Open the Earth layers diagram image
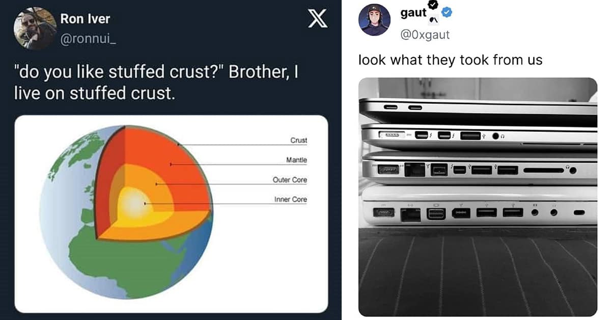 (x=171, y=214)
